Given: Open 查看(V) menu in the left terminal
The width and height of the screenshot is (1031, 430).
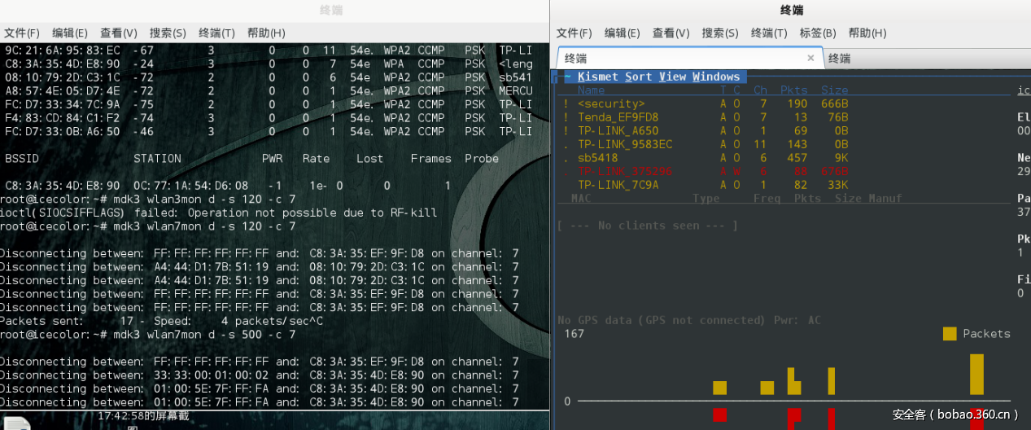Looking at the screenshot, I should 119,33.
